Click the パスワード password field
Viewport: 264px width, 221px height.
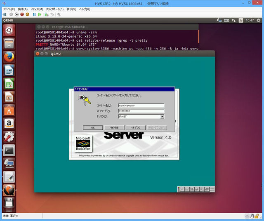[141, 111]
